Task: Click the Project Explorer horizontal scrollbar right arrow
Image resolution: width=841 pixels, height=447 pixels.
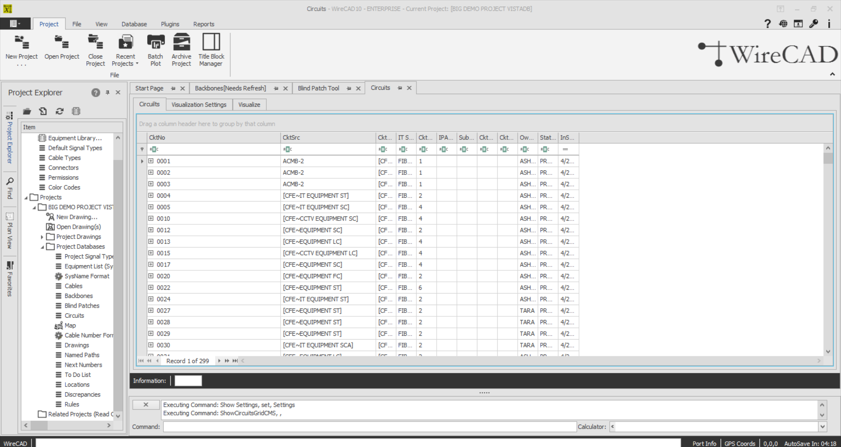Action: (x=109, y=425)
